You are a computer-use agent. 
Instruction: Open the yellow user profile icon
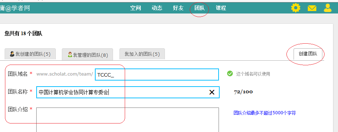(328, 8)
